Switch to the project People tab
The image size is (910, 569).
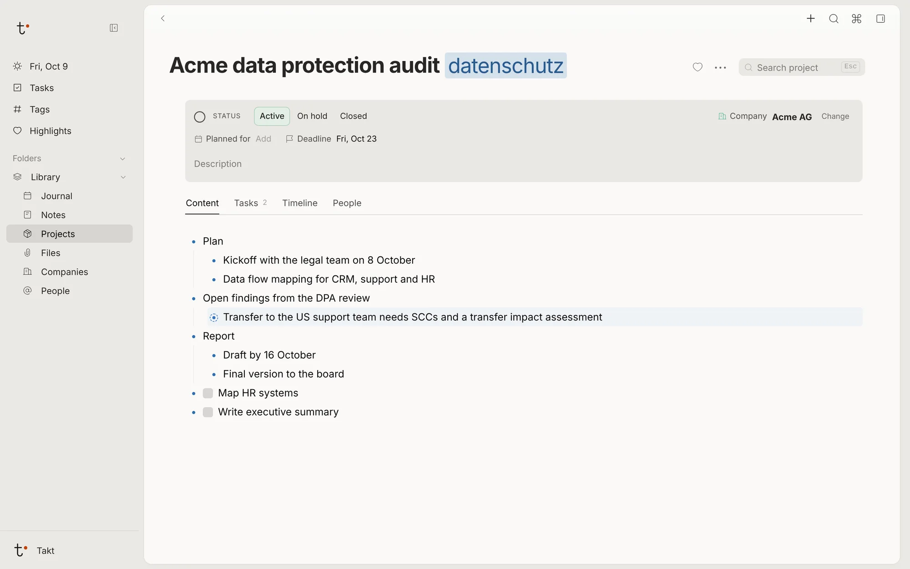(x=347, y=203)
